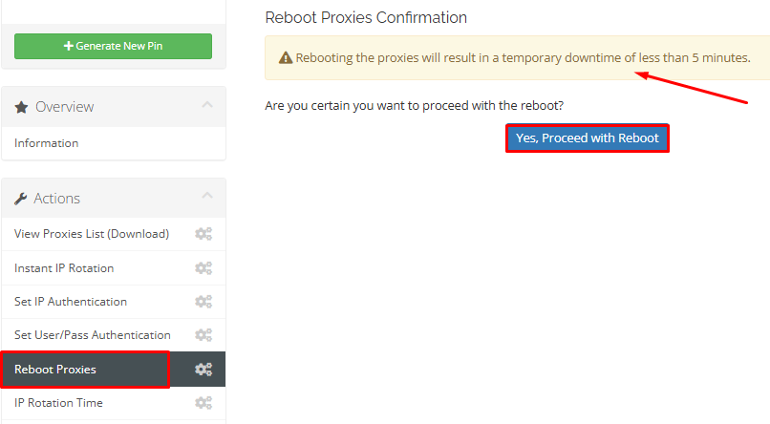Click gears icon next to Set User/Pass Authentication
The image size is (770, 424).
203,335
